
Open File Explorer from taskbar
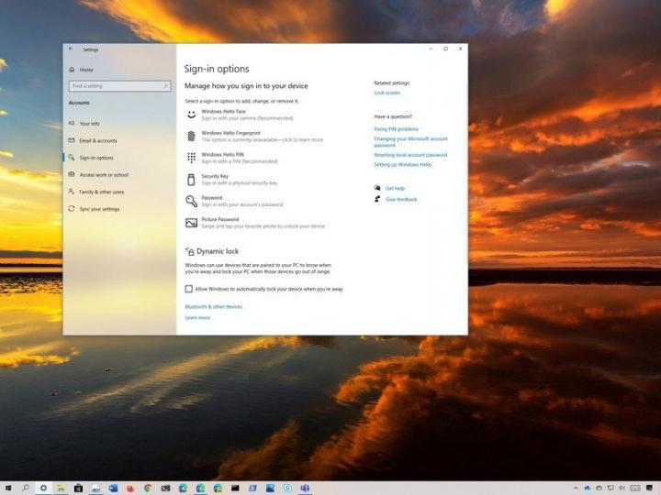61,489
